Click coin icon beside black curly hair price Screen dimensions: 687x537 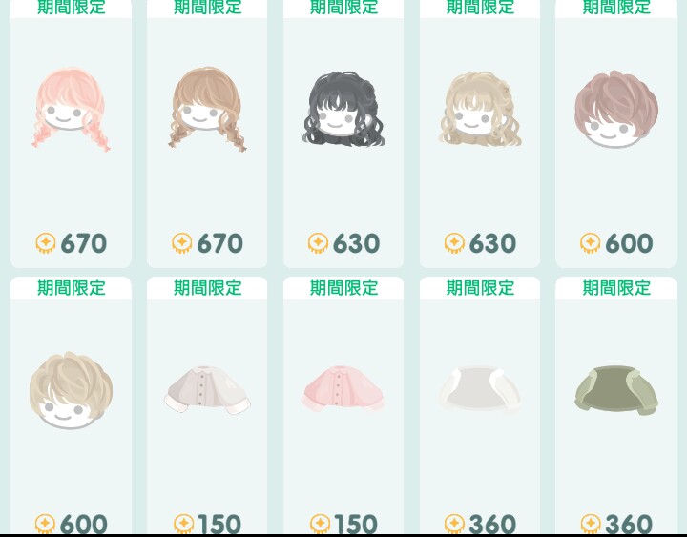coord(318,243)
